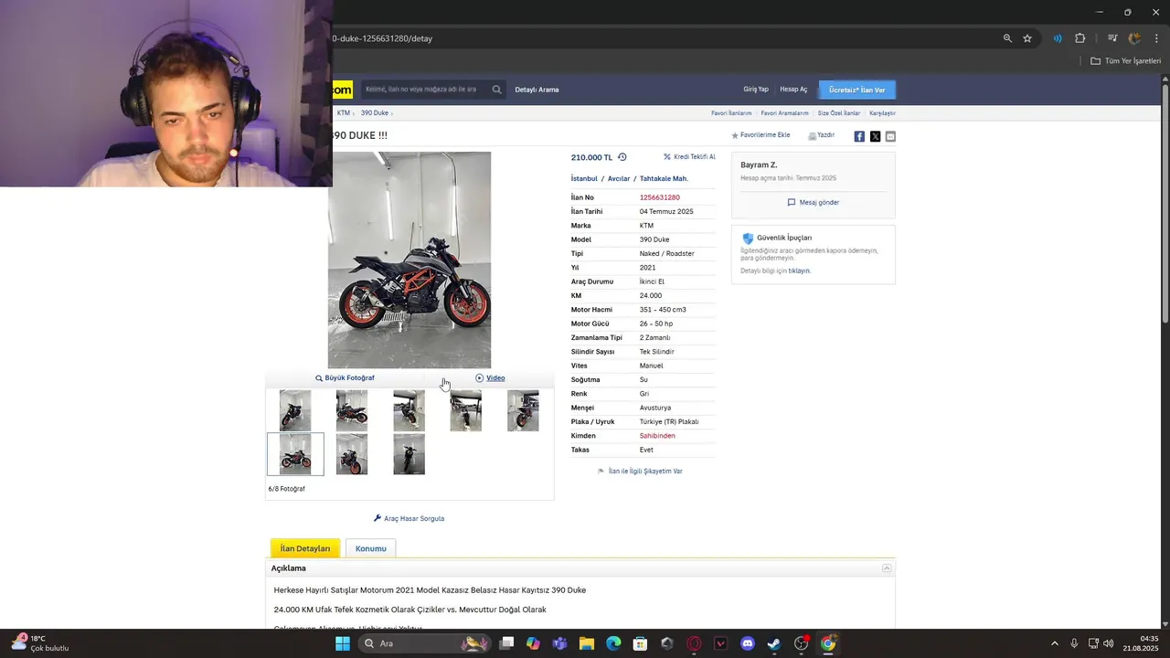
Task: Open the weather widget showing 18°C
Action: pos(41,643)
